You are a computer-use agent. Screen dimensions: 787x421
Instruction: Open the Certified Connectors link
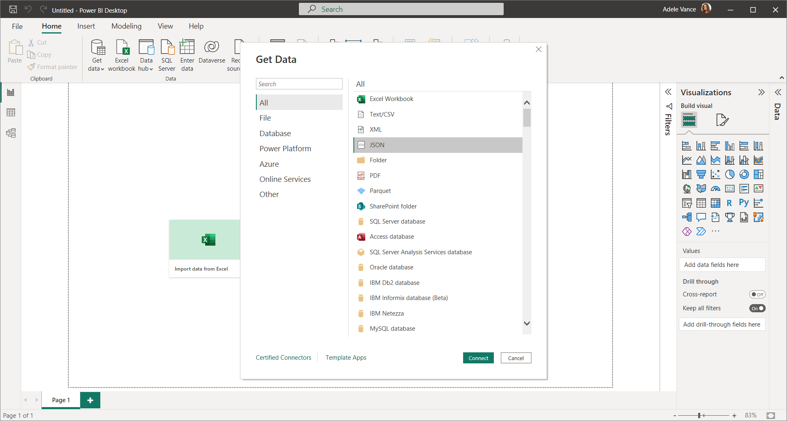pyautogui.click(x=283, y=358)
